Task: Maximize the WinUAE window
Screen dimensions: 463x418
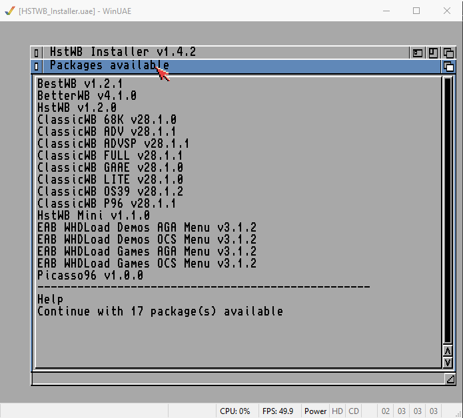Action: click(416, 11)
